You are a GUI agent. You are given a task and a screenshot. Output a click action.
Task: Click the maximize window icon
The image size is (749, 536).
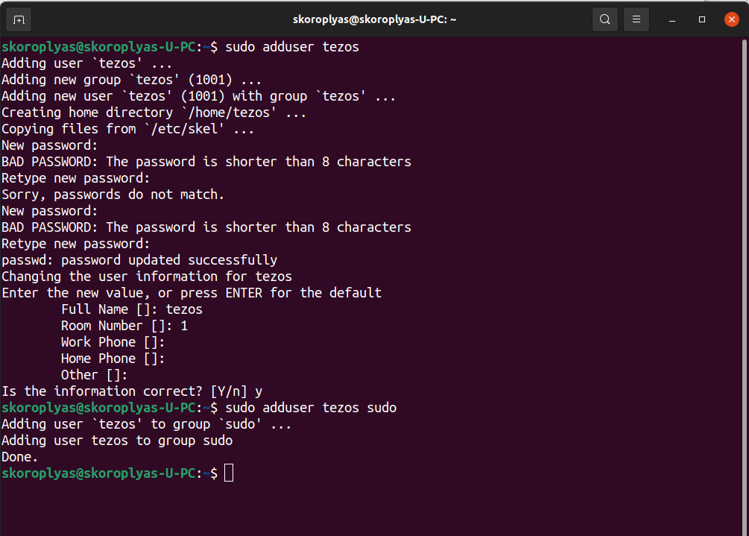(701, 19)
